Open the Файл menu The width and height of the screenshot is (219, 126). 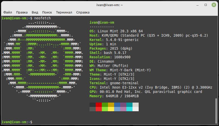(x=8, y=12)
